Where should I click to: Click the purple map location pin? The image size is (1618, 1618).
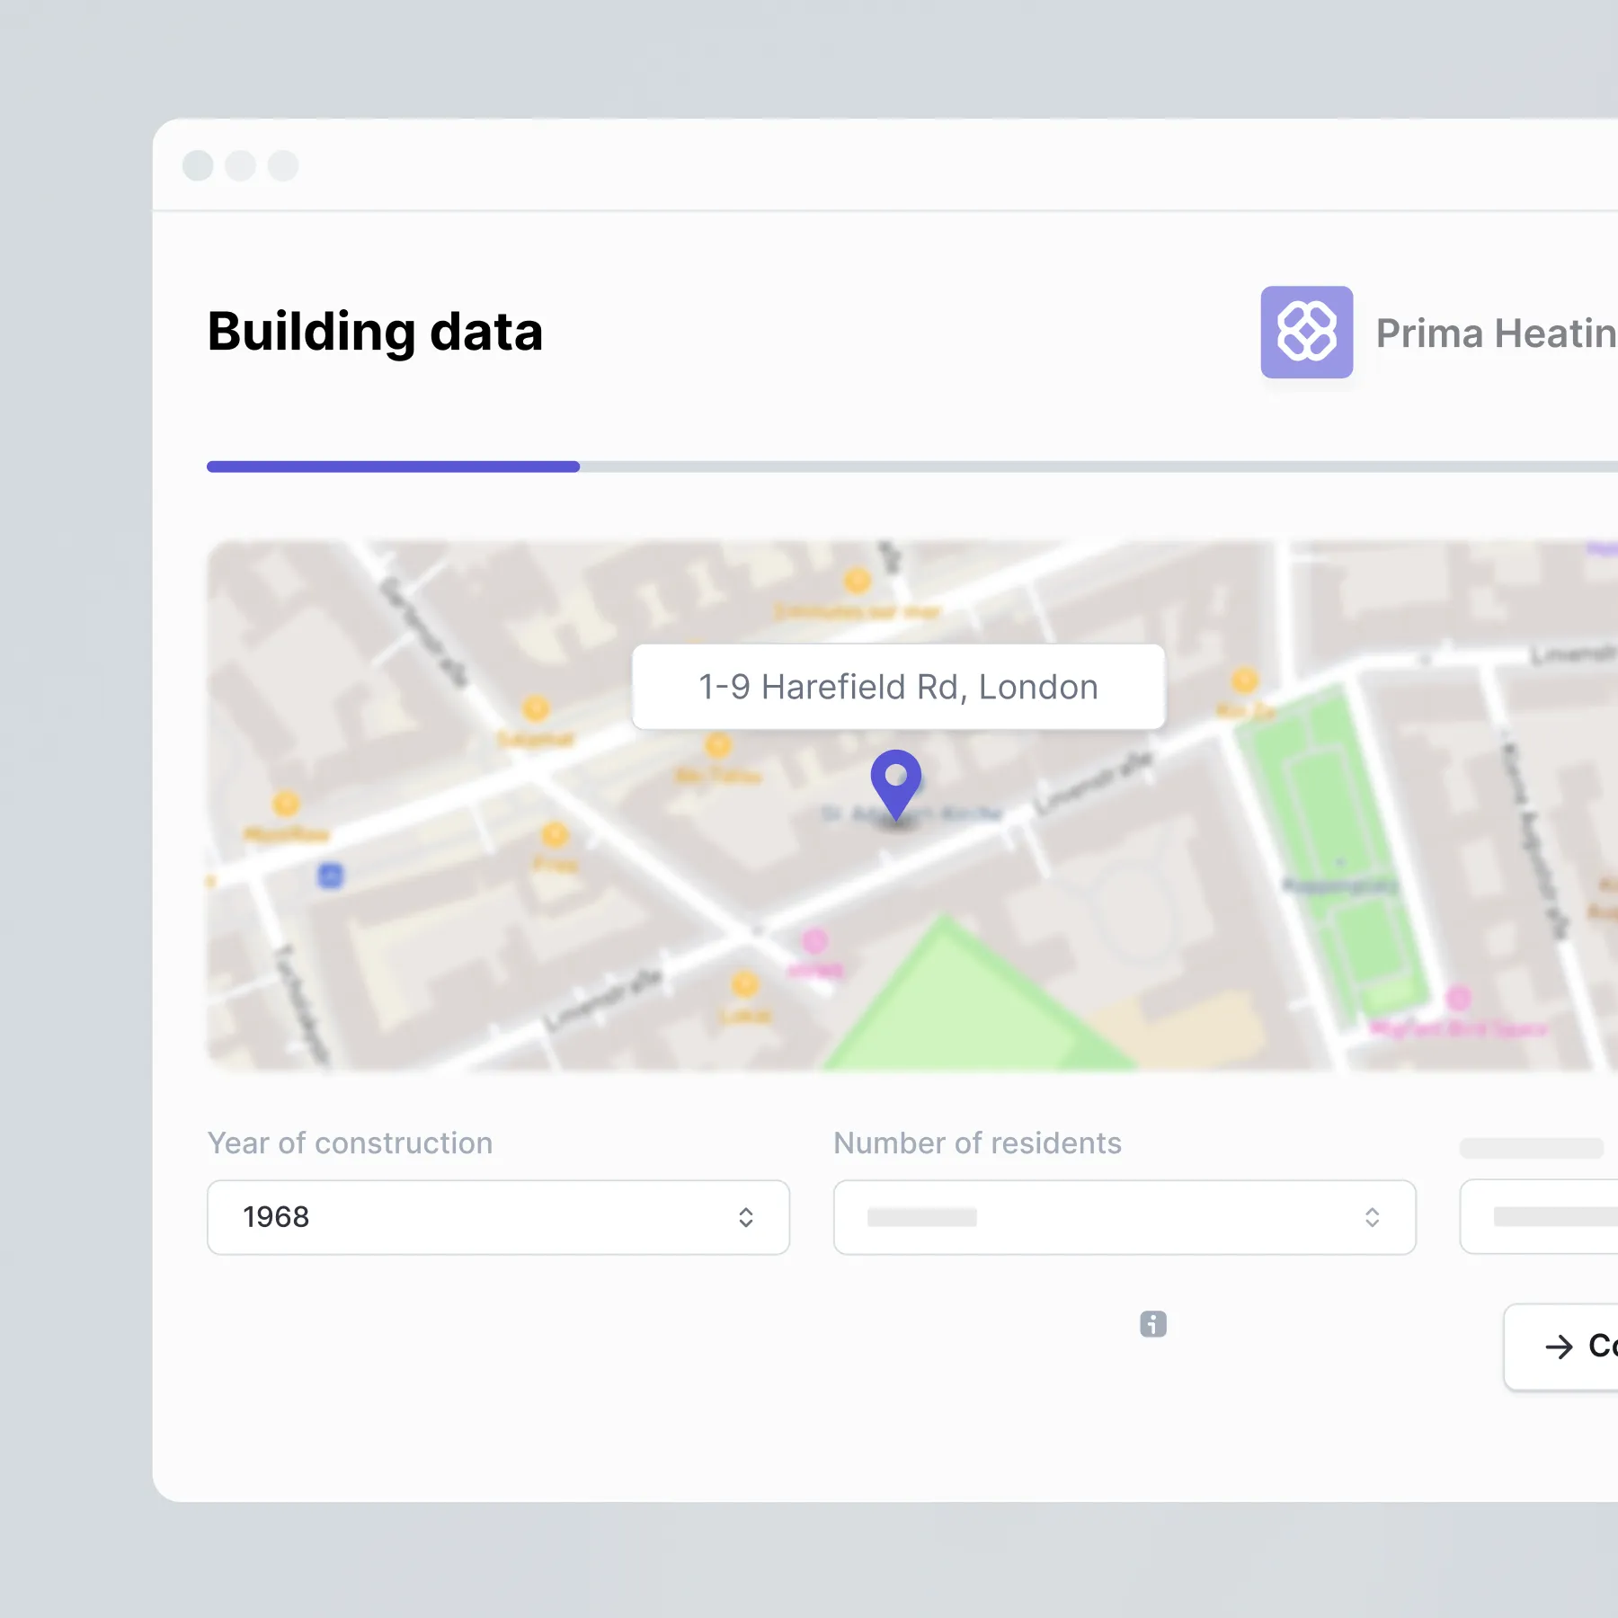coord(896,784)
